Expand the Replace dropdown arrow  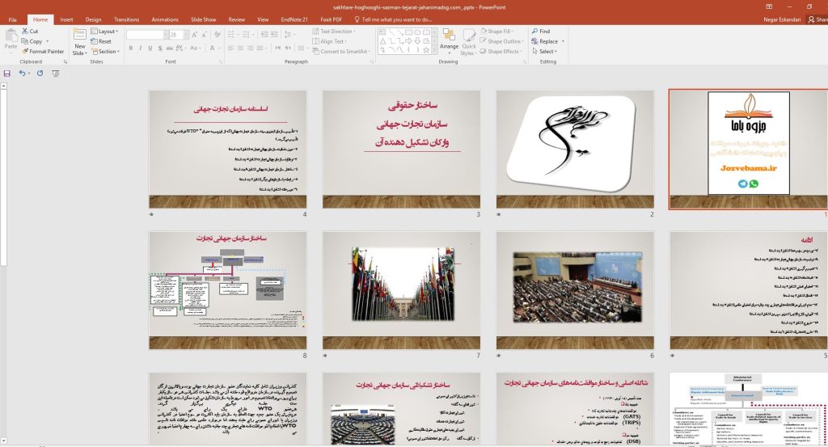pyautogui.click(x=563, y=41)
